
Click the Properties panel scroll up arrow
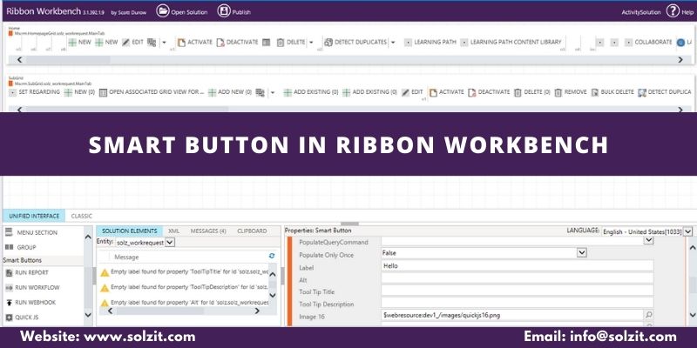pos(692,246)
